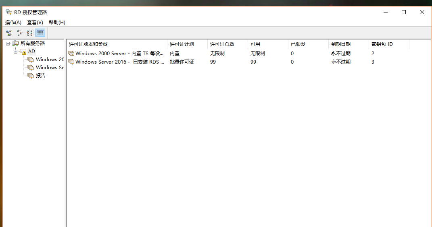Switch to details view toolbar button

coord(40,33)
